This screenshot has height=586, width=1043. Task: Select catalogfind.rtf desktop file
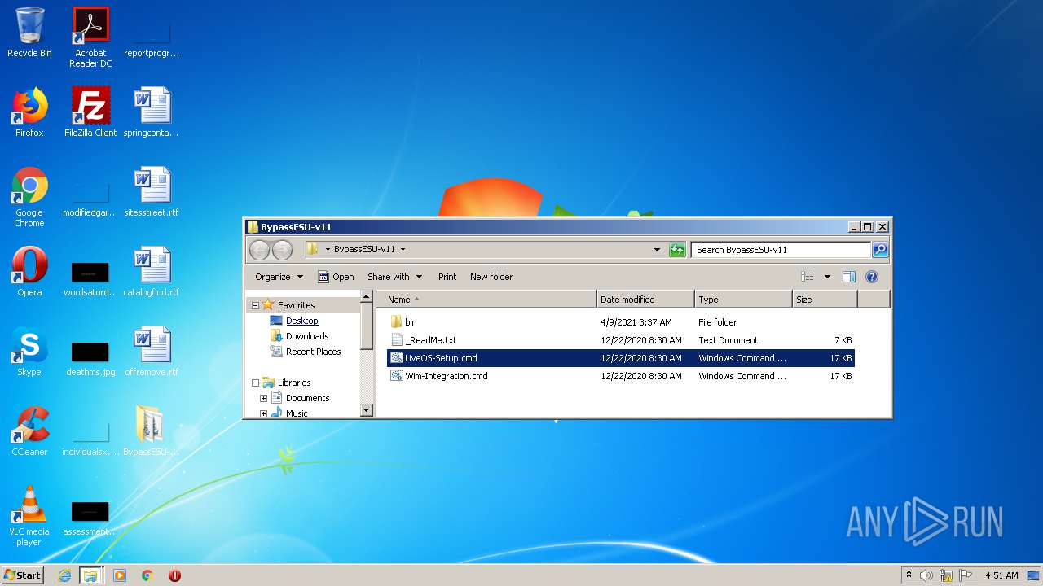(152, 272)
